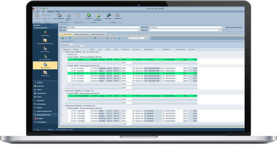Open Taken module in navigator
Viewport: 277px width, 148px height.
(45, 90)
